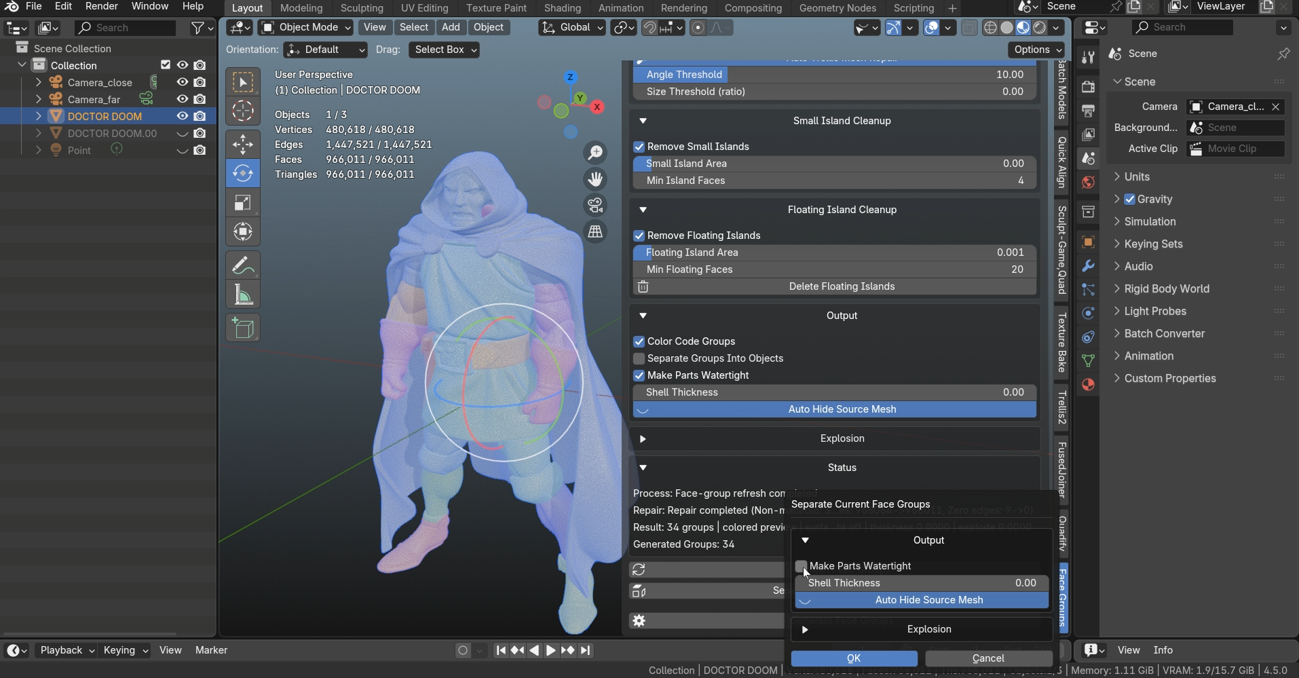Screen dimensions: 1299x678
Task: Activate the Add Cube tool
Action: 243,328
